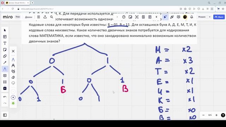Viewport: 226px width, 127px height.
Task: Switch to the Доски browser tab
Action: [x=17, y=3]
